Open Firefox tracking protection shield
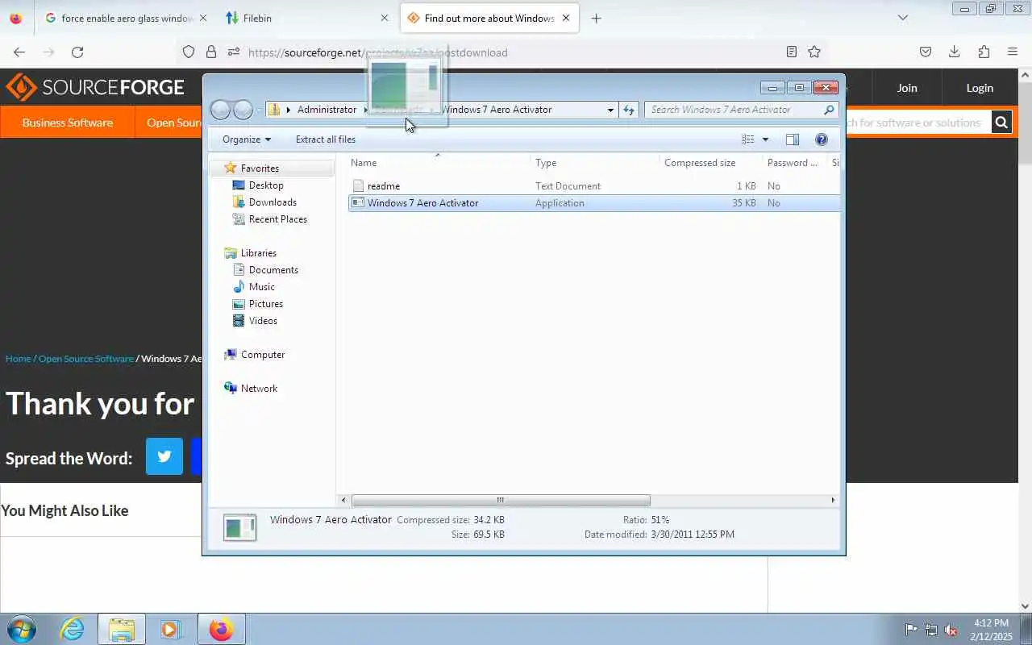 tap(189, 52)
